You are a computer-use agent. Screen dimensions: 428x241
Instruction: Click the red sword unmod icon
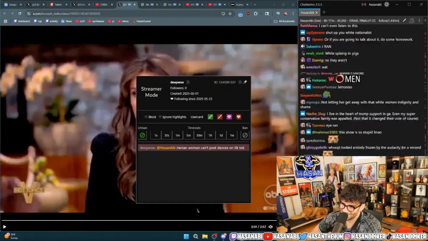tap(220, 117)
